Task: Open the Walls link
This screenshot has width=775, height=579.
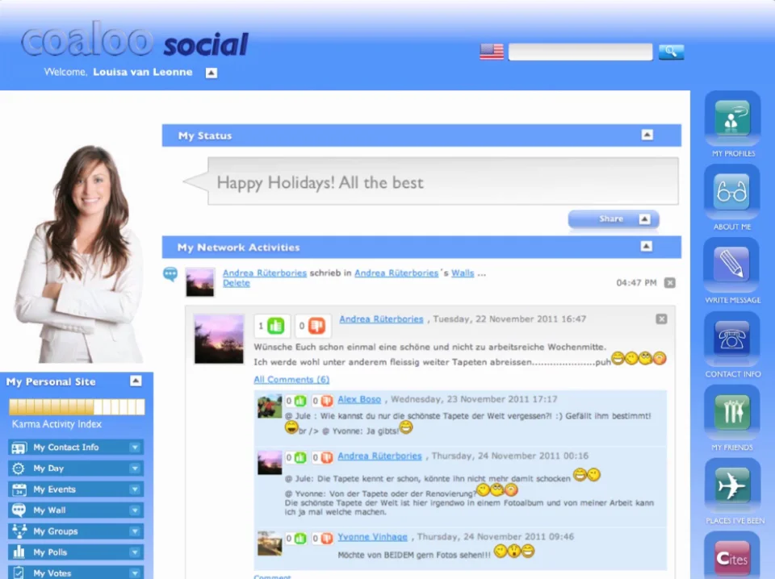Action: [463, 273]
